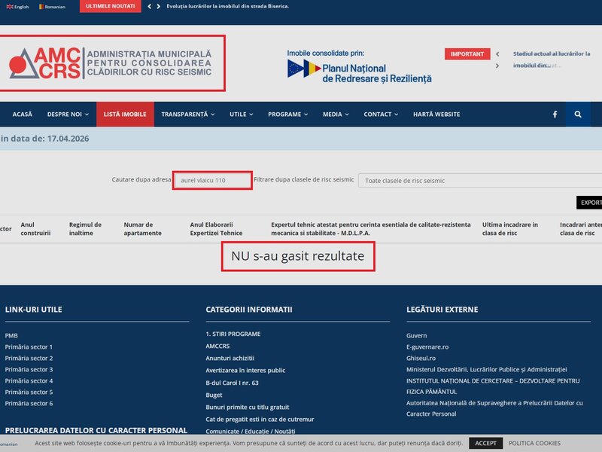Sort by Regimul de inaltime column
602x452 pixels.
85,229
